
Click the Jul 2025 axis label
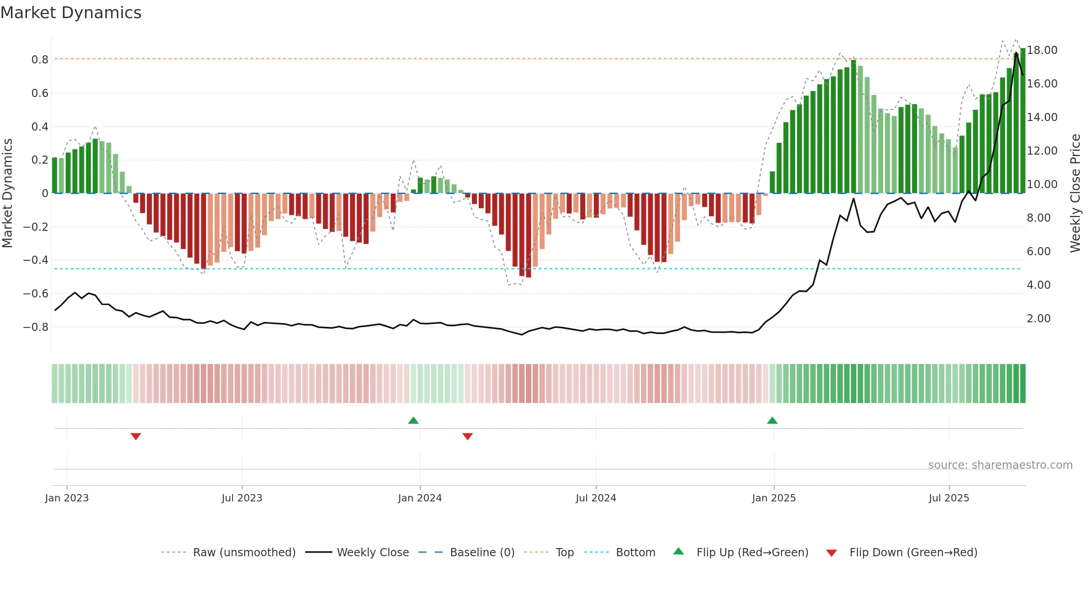point(949,498)
